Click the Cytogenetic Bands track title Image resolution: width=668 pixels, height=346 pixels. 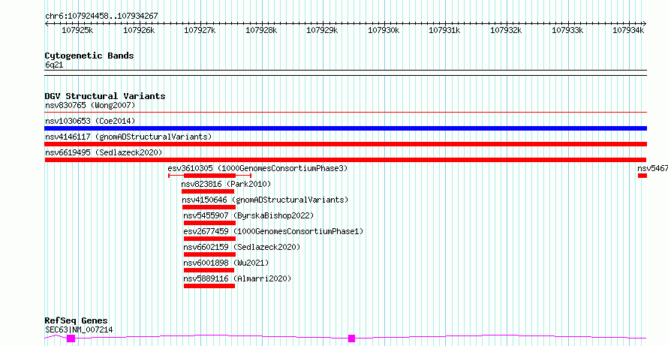coord(89,56)
